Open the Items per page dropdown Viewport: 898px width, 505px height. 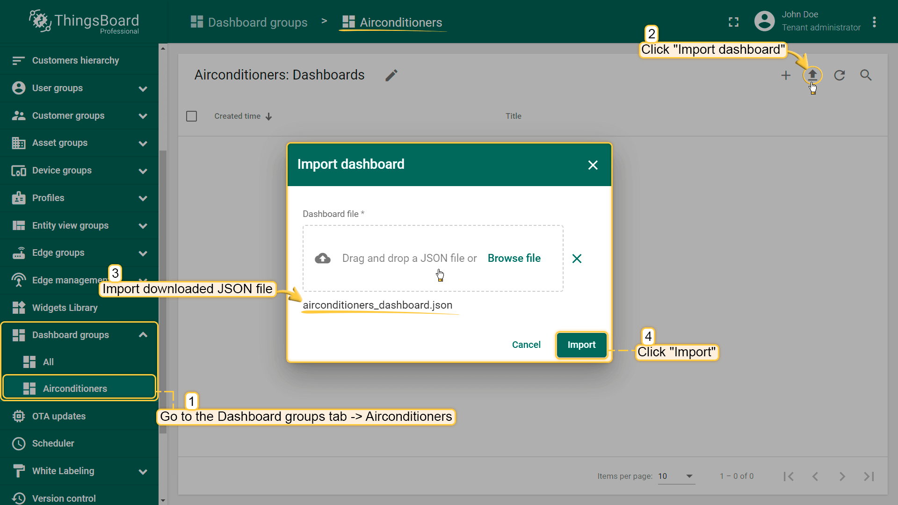(x=676, y=476)
